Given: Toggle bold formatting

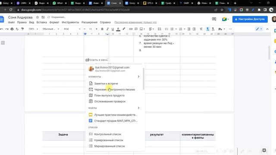Looking at the screenshot, I should click(x=102, y=29).
